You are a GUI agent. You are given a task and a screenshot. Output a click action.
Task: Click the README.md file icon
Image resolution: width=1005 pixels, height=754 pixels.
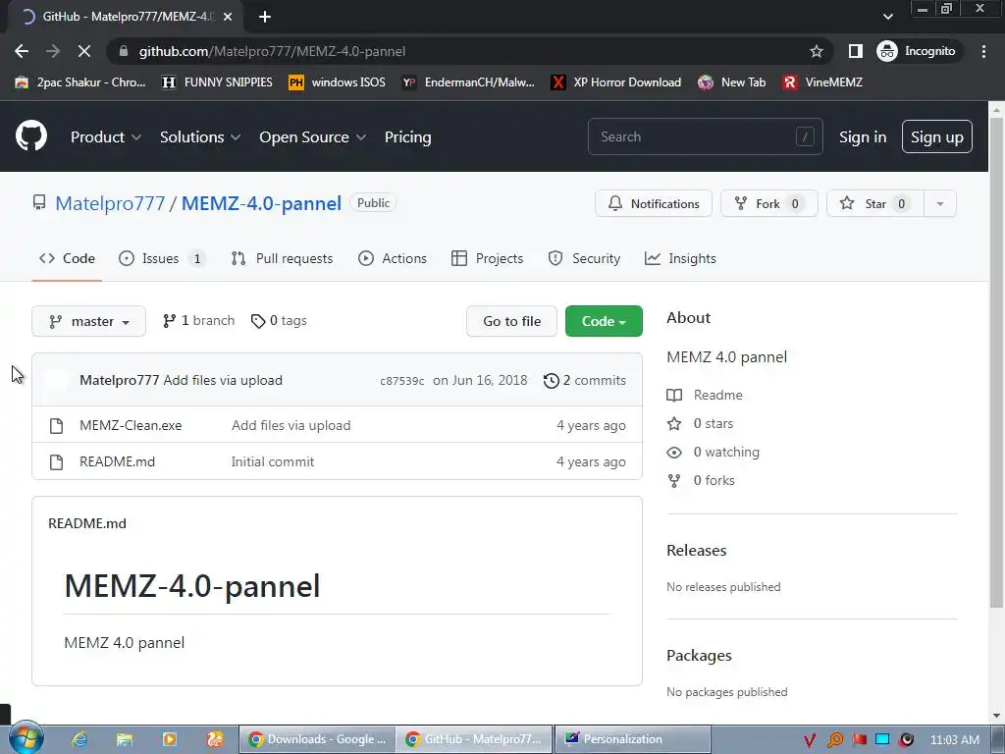[56, 461]
